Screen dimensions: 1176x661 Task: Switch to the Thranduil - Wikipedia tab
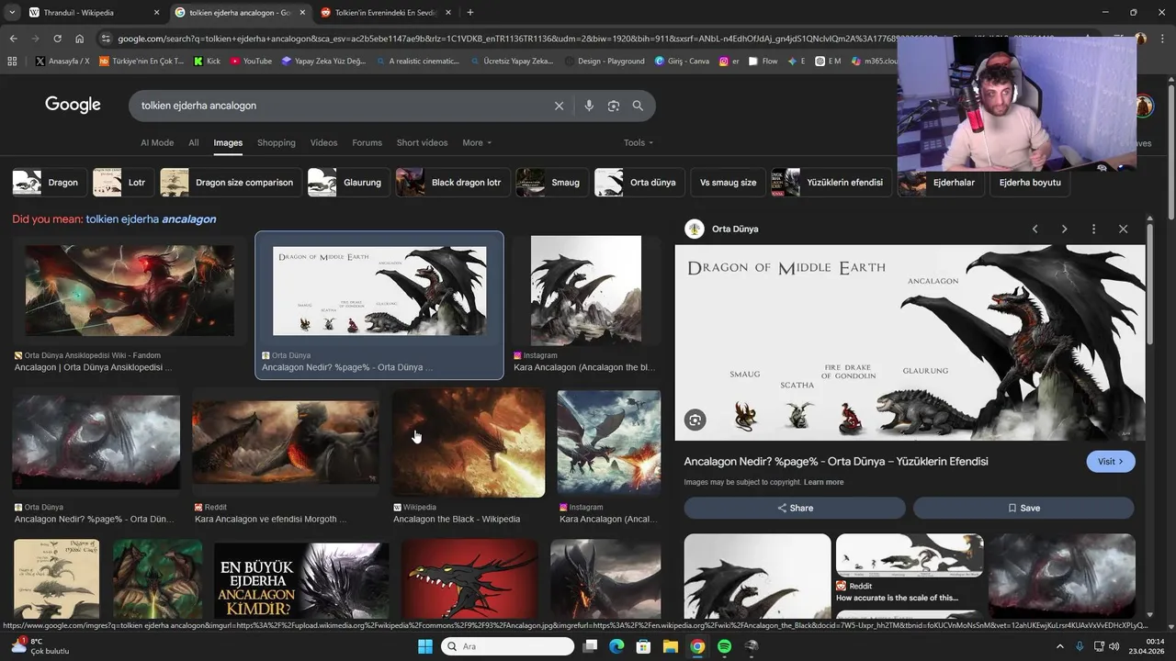[x=94, y=12]
